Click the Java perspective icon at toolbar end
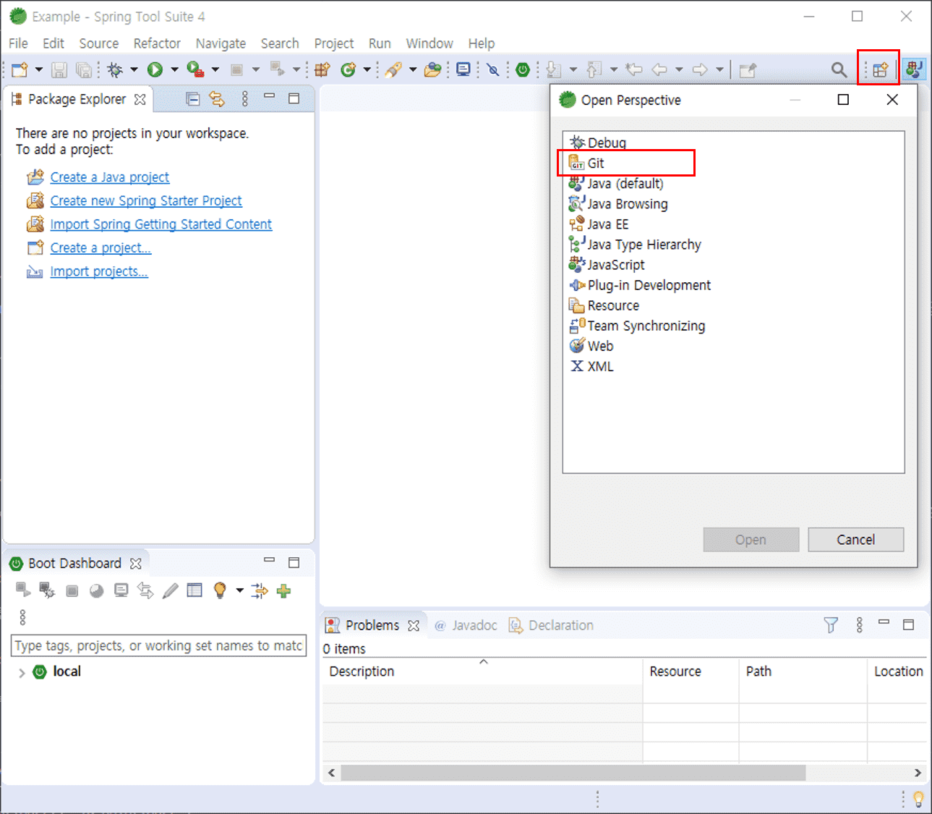 914,69
